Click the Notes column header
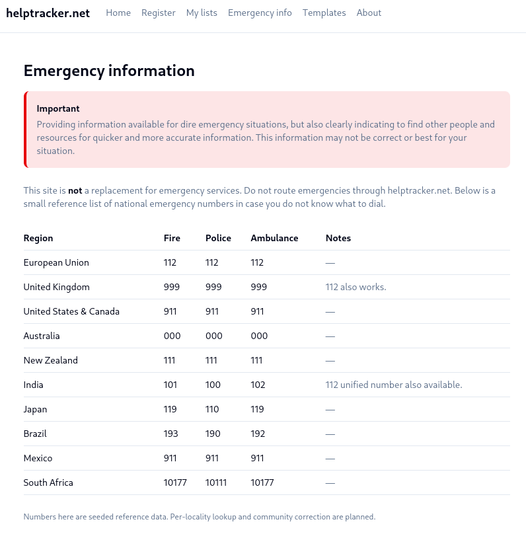This screenshot has height=538, width=526. click(338, 238)
